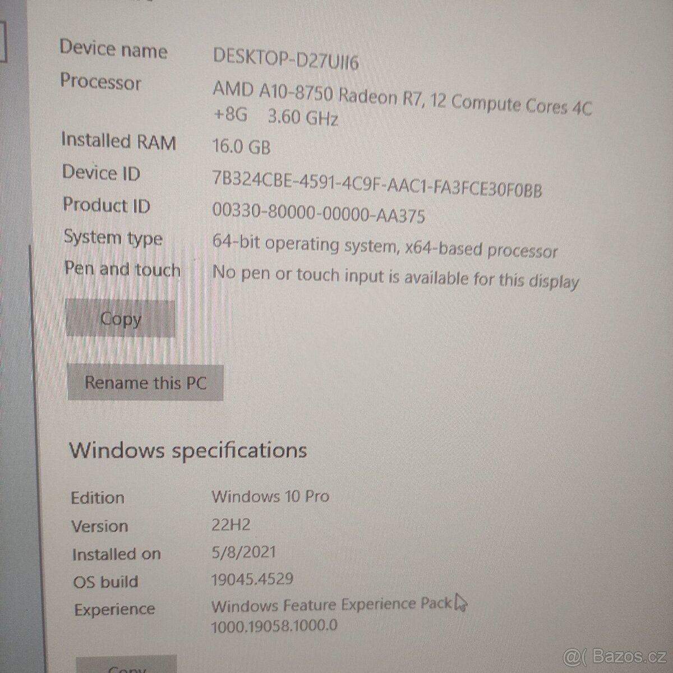
Task: Click the Installed on label
Action: 116,554
